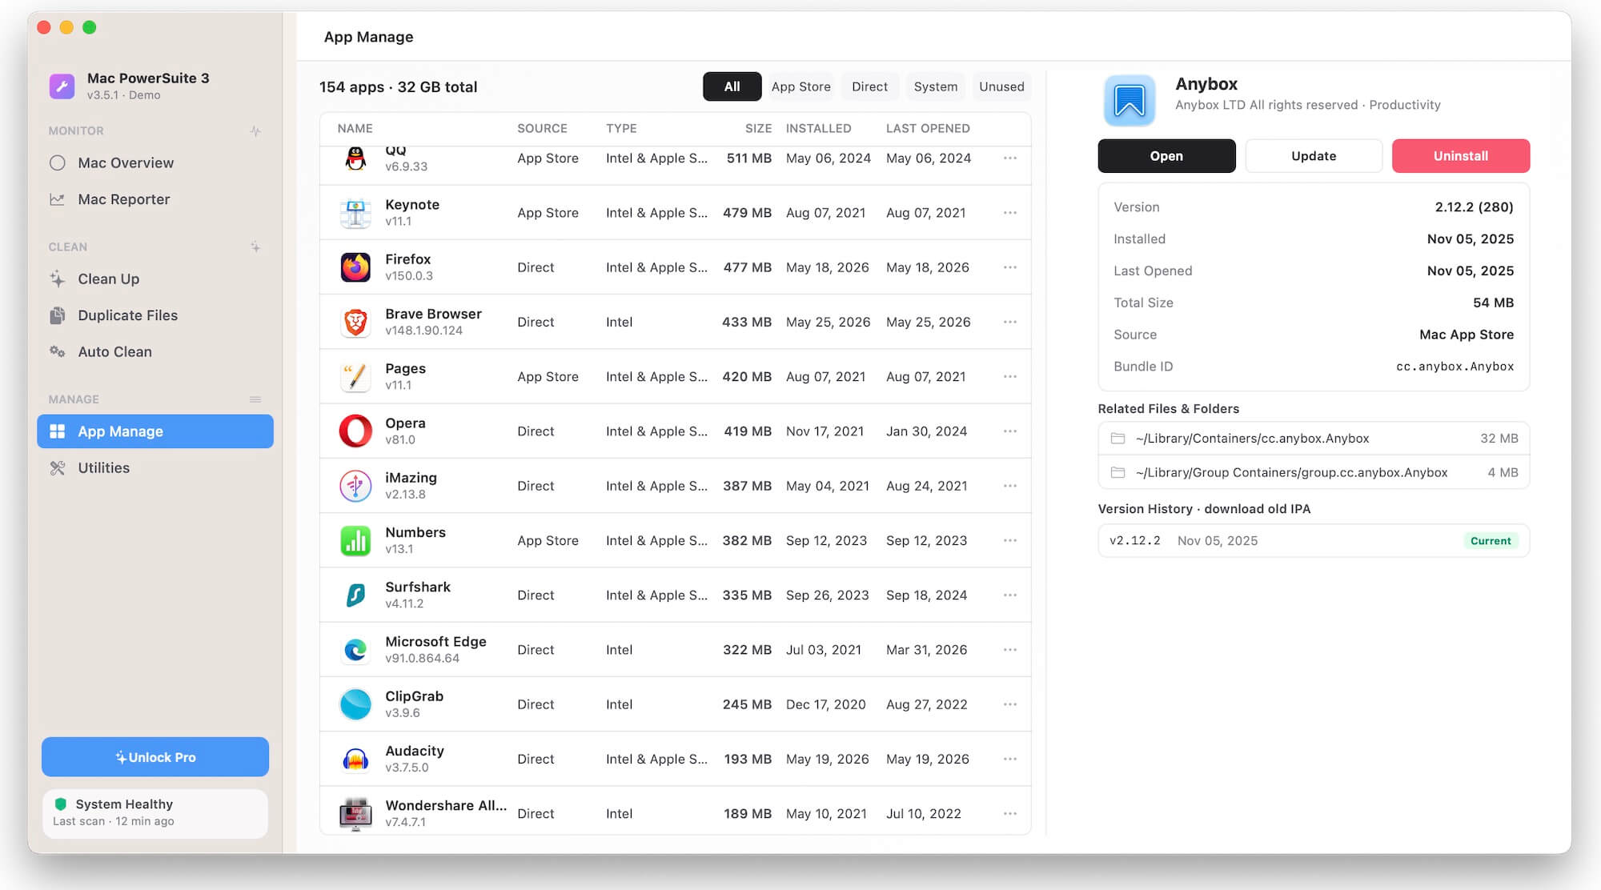Click the Microsoft Edge app icon
Viewport: 1601px width, 890px height.
coord(355,650)
